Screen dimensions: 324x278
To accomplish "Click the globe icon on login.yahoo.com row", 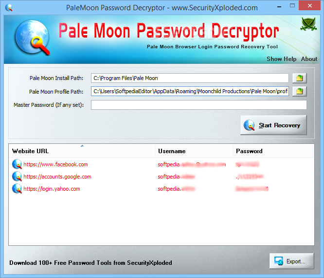I will point(17,189).
